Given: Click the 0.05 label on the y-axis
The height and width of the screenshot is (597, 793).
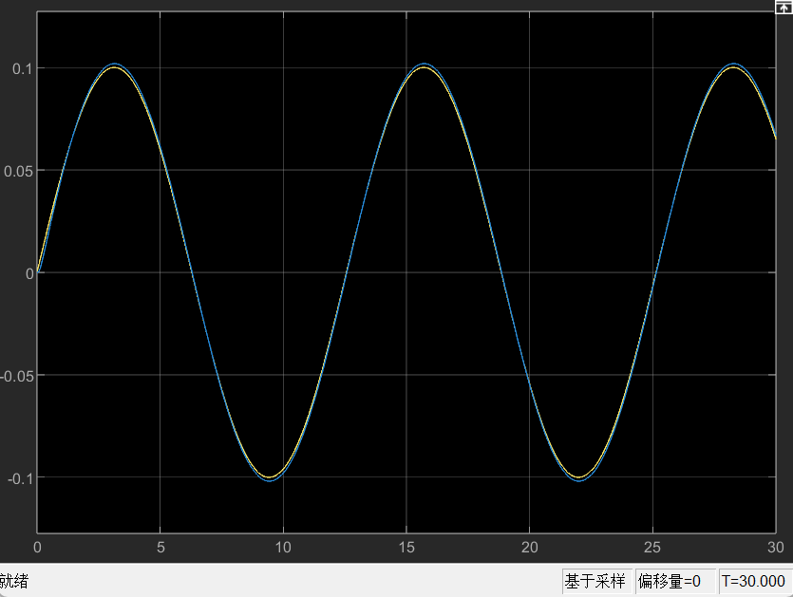Looking at the screenshot, I should click(17, 171).
